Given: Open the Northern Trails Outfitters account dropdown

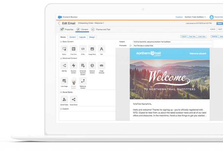Looking at the screenshot, I should pos(196,17).
